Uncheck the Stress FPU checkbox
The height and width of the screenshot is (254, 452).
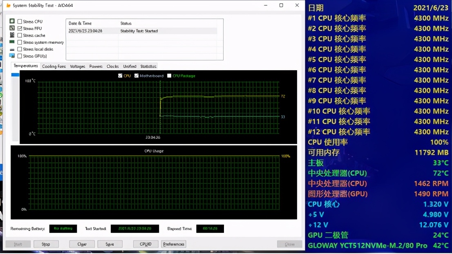(x=20, y=28)
